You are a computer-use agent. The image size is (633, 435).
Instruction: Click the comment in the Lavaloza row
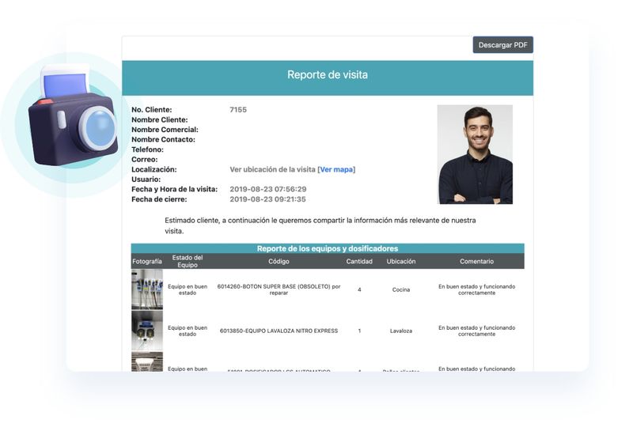coord(476,331)
